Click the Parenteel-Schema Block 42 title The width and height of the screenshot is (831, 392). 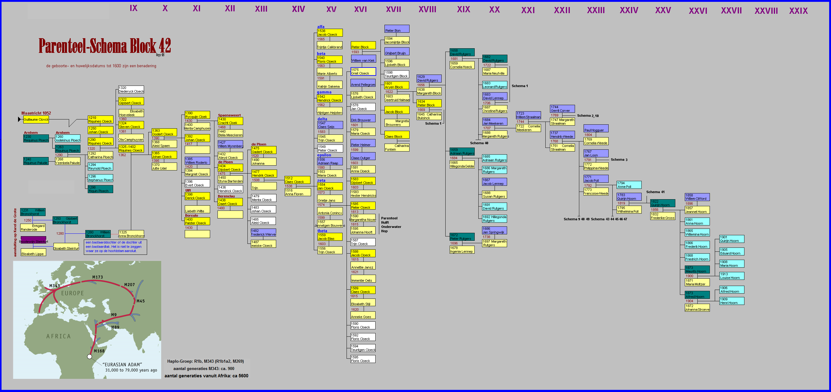pyautogui.click(x=105, y=46)
